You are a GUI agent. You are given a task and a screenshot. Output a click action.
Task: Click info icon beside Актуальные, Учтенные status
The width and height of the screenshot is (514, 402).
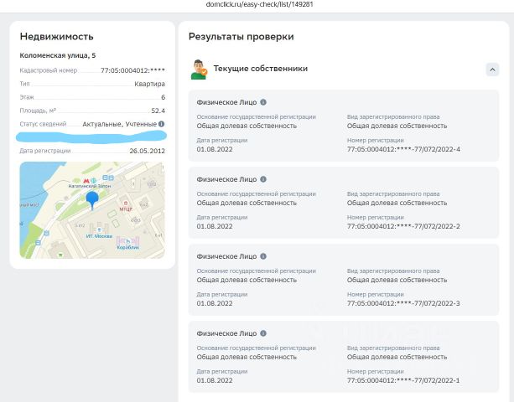pos(162,124)
